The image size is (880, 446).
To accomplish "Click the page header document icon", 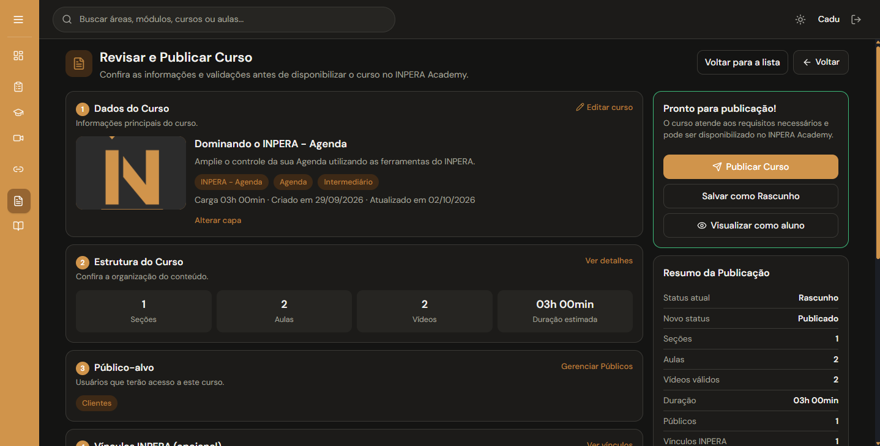I will 79,64.
